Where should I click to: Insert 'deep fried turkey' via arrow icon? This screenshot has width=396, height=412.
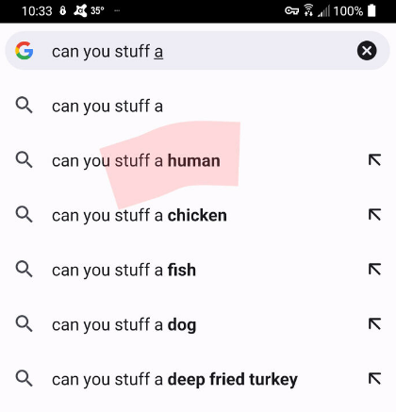tap(374, 379)
